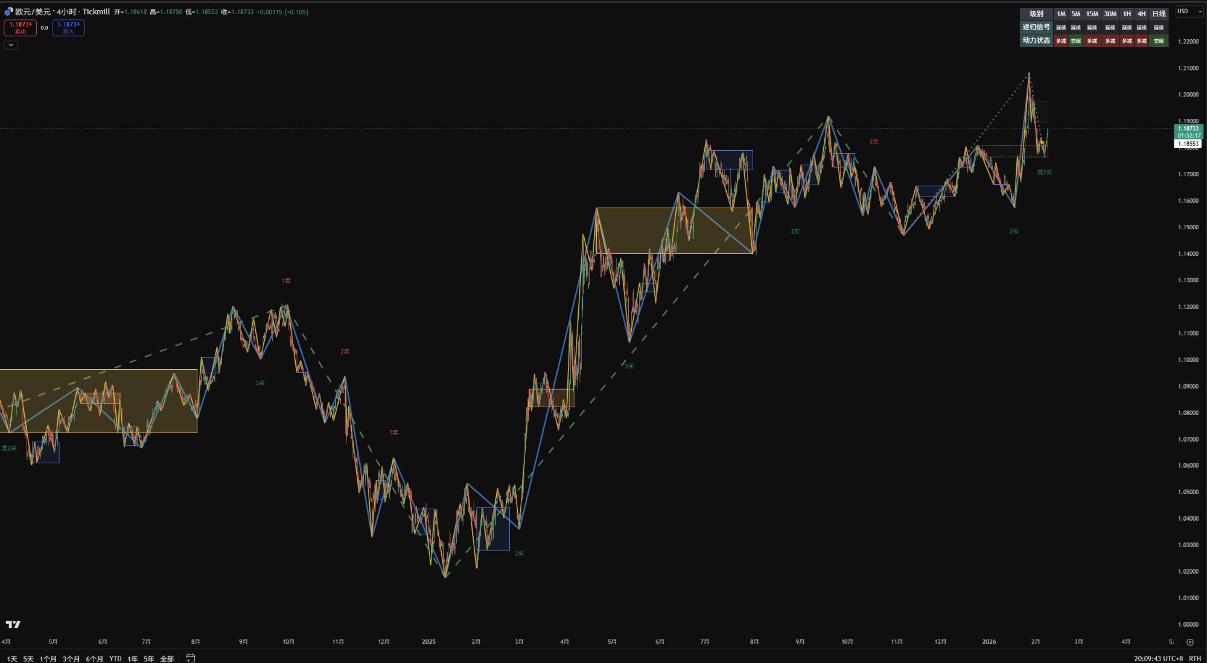Switch range to YTD
The image size is (1207, 663).
[115, 658]
